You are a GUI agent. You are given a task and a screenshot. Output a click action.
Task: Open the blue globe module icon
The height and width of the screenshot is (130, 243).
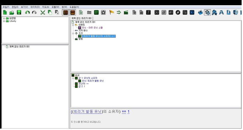coord(236,12)
